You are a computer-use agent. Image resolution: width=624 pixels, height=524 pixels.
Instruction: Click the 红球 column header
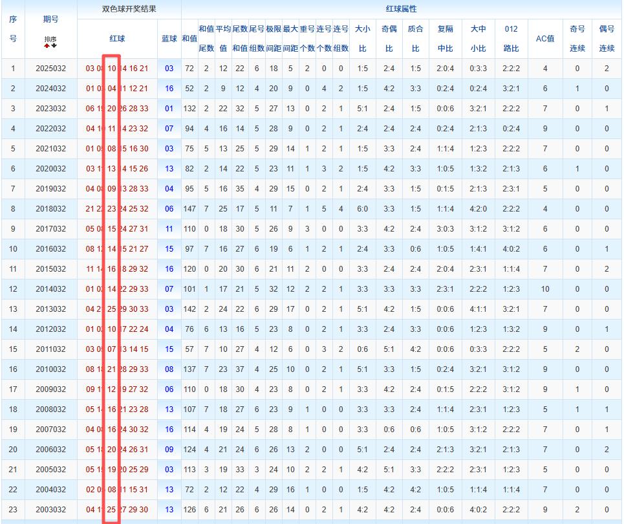[118, 39]
